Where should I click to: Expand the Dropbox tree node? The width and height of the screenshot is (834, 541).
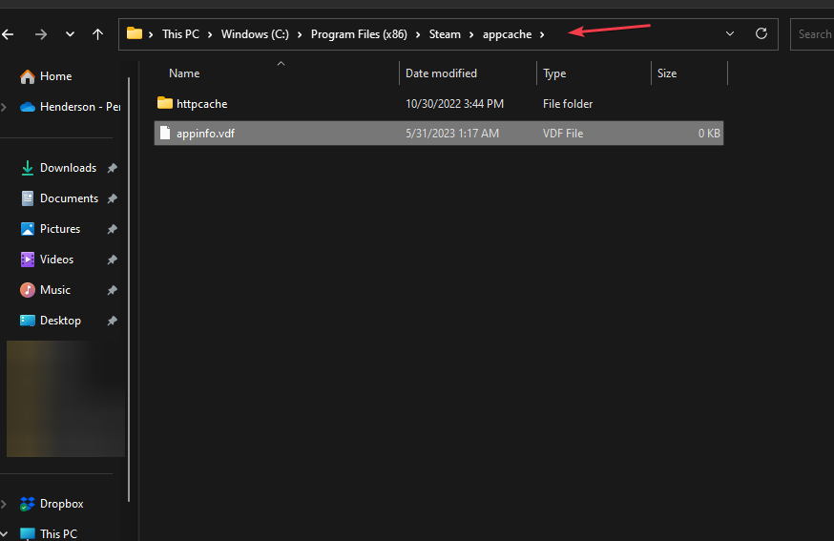click(4, 504)
